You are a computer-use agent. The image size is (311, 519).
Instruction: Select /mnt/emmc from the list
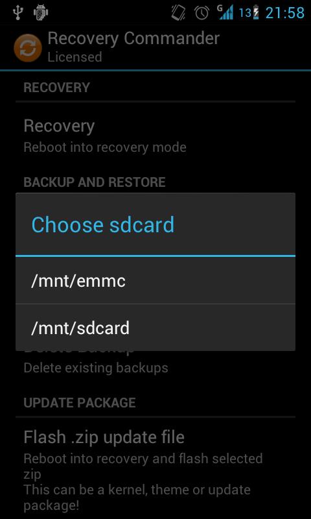[155, 280]
